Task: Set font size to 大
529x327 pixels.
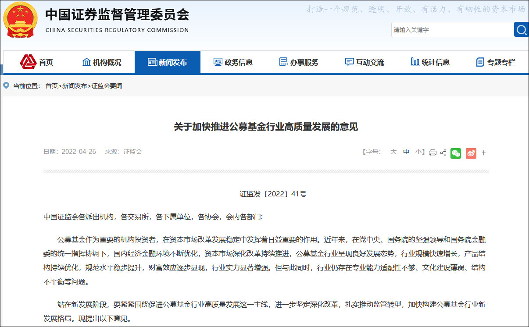Action: point(393,152)
